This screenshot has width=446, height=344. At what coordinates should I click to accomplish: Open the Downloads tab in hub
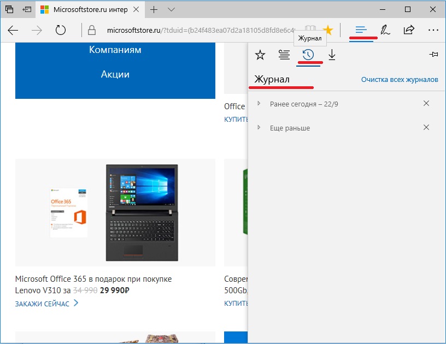332,55
